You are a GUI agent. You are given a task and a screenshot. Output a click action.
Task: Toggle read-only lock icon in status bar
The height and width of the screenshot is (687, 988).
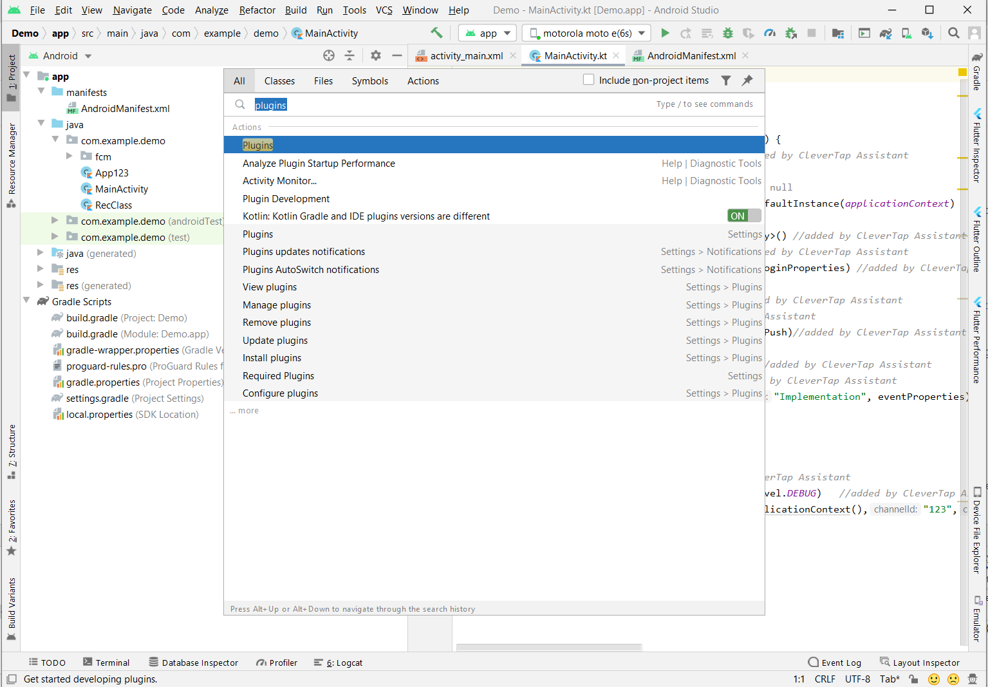point(913,679)
